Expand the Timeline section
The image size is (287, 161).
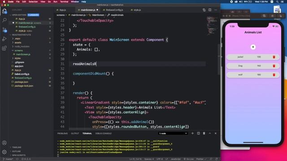(17, 147)
